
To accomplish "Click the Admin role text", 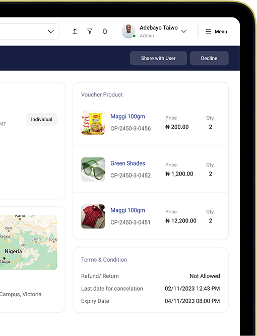I will tap(147, 36).
